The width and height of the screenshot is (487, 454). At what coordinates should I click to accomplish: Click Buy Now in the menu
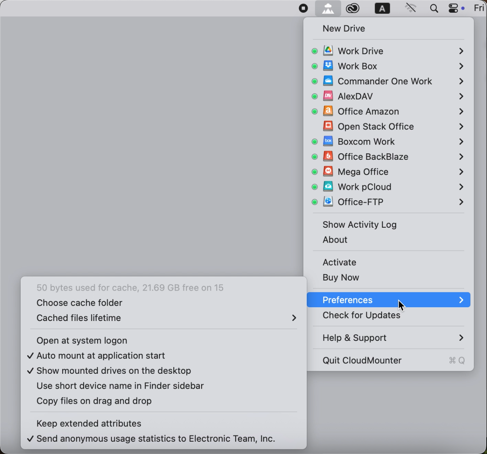click(x=389, y=278)
